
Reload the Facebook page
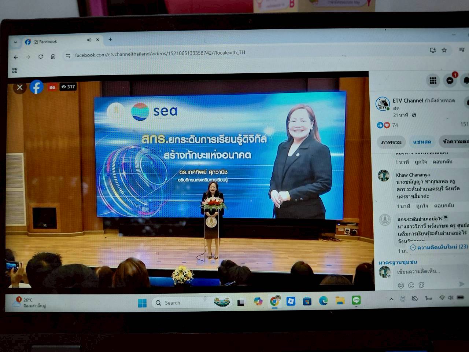coord(41,56)
